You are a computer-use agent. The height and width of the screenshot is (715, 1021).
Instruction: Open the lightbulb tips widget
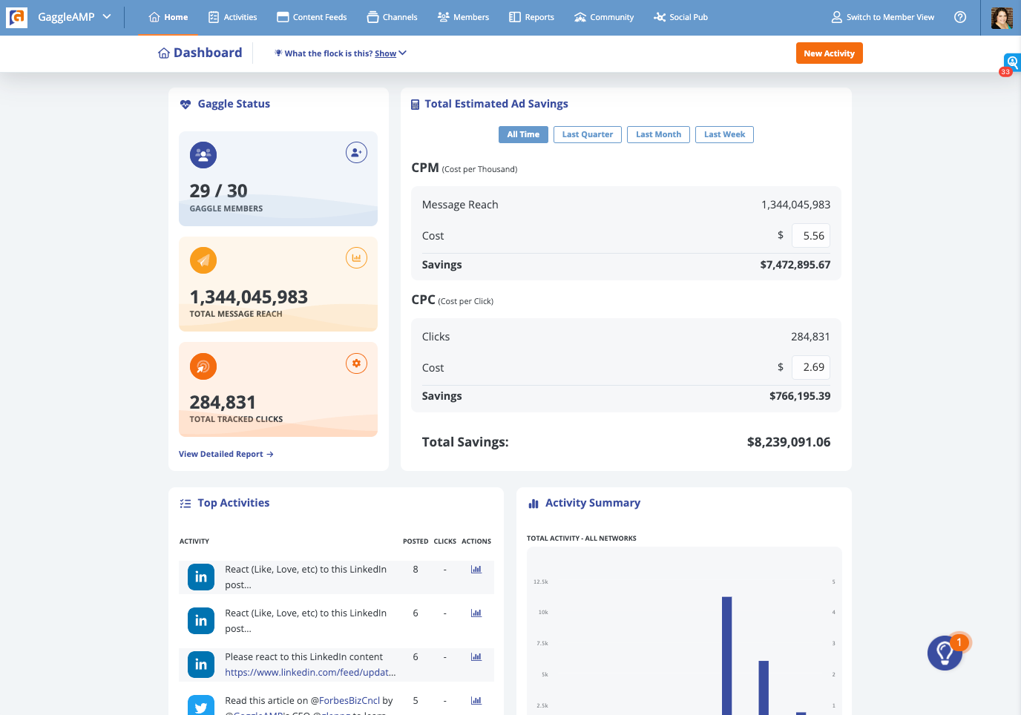point(945,653)
